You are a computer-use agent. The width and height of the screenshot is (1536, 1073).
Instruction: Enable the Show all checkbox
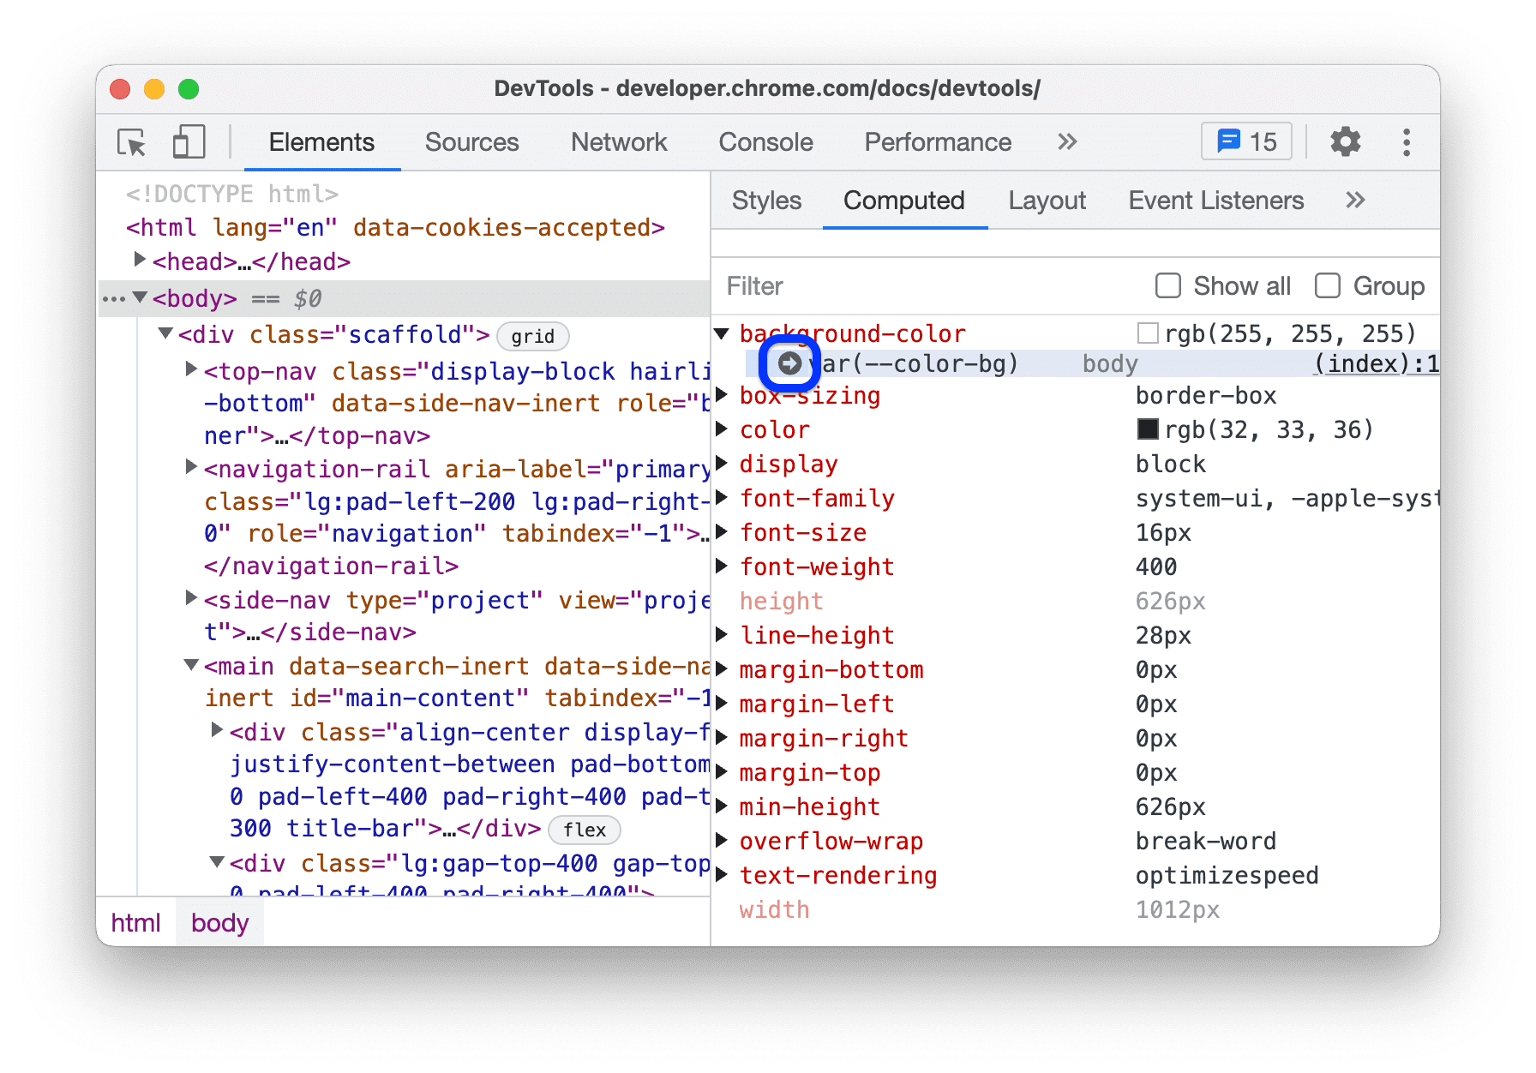pyautogui.click(x=1168, y=285)
